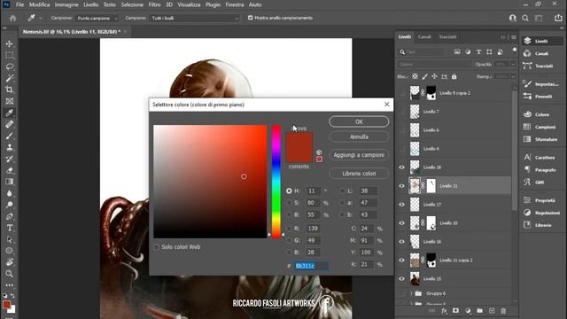Switch to the Tracciati tab
Image resolution: width=567 pixels, height=319 pixels.
pos(447,37)
